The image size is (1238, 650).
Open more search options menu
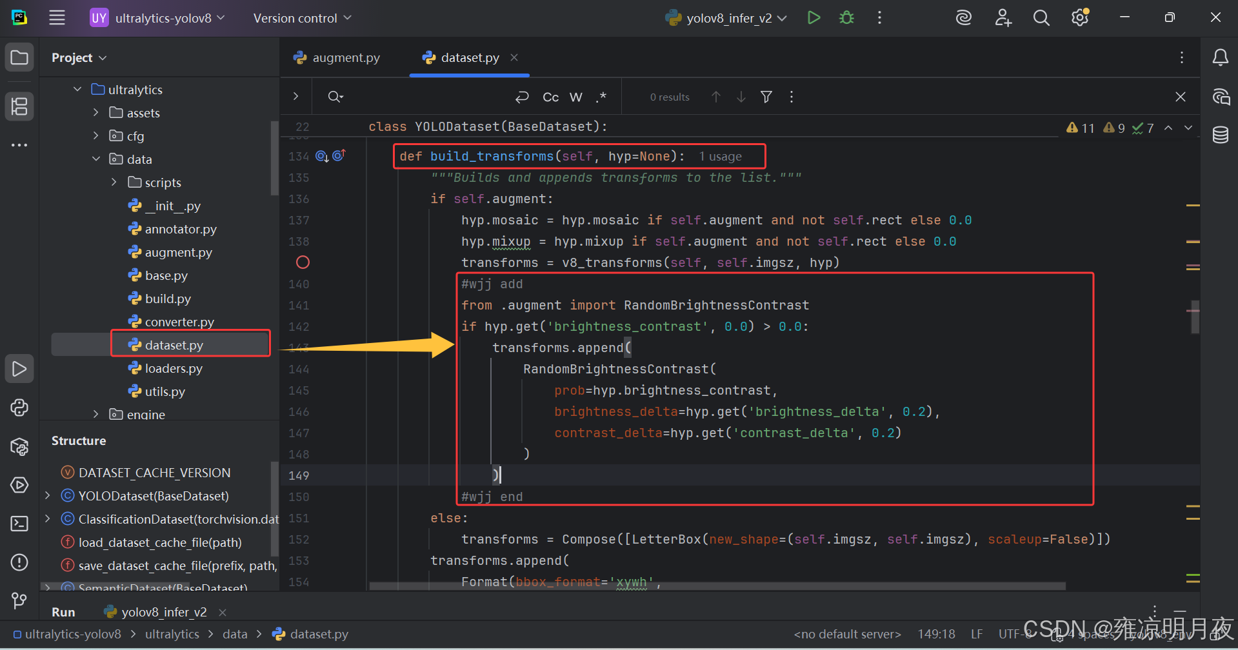pos(792,97)
